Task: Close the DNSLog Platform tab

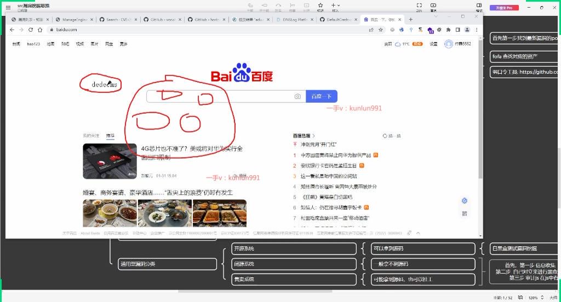Action: click(312, 20)
